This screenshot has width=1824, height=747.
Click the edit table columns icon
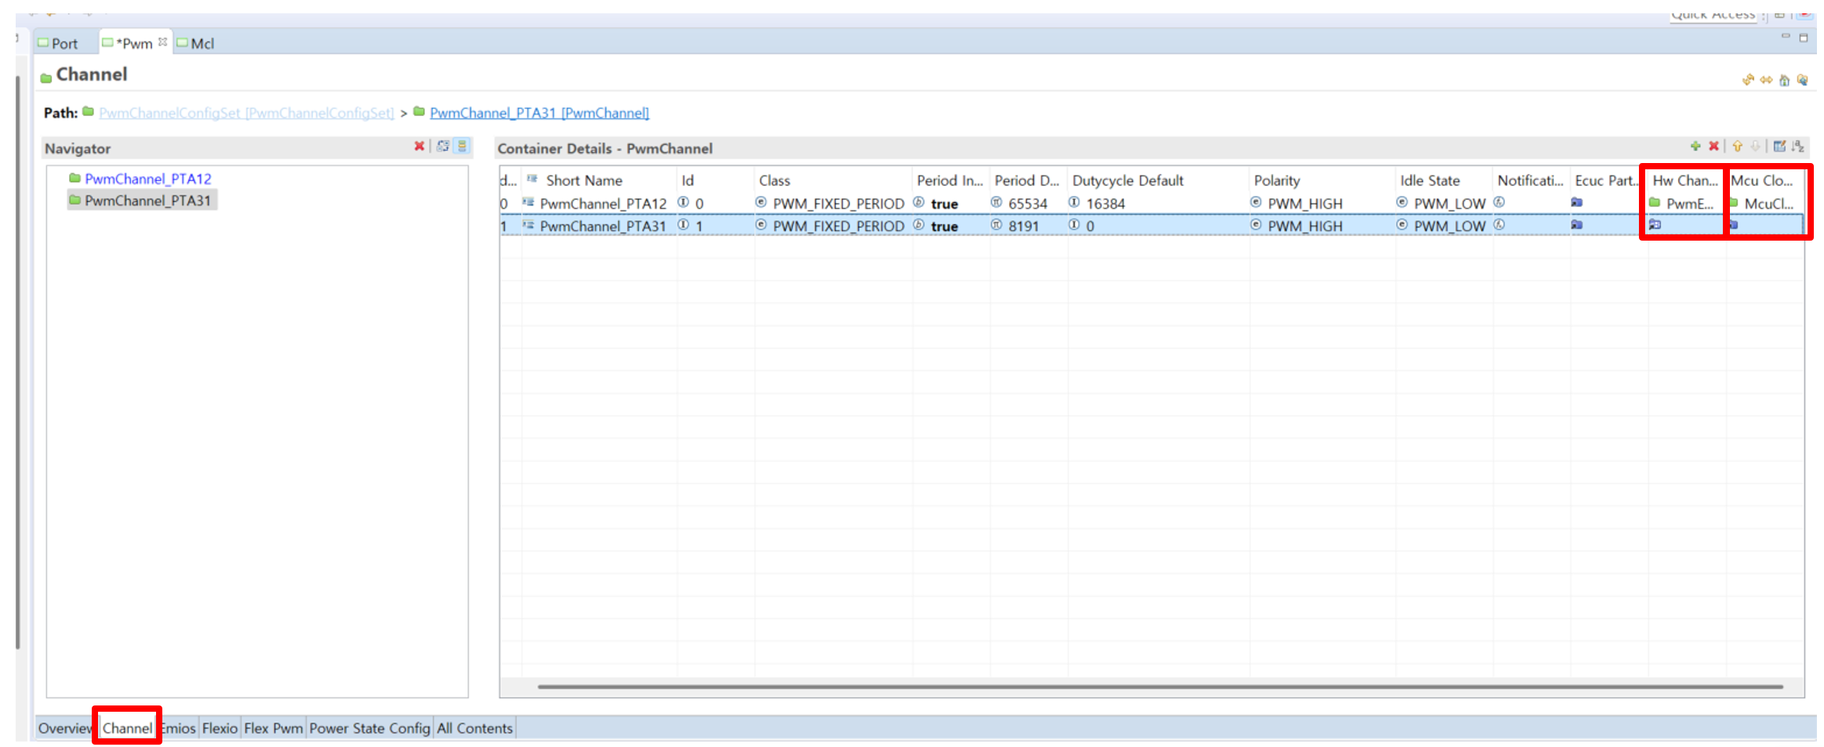(1779, 147)
